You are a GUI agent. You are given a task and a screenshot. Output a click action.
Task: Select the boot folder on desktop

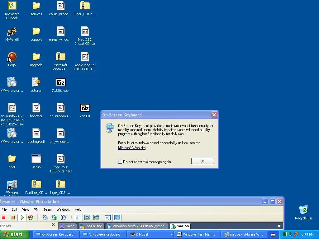pos(12,162)
